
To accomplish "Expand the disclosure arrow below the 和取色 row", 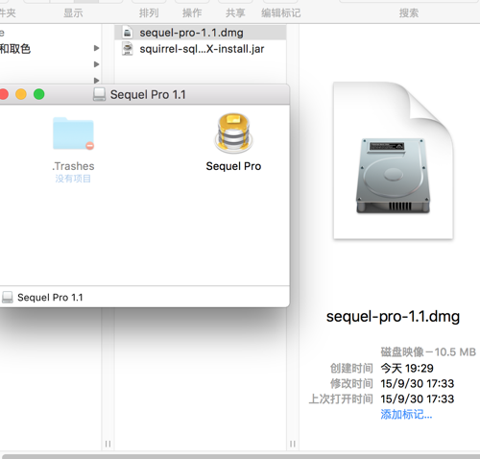I will [96, 64].
